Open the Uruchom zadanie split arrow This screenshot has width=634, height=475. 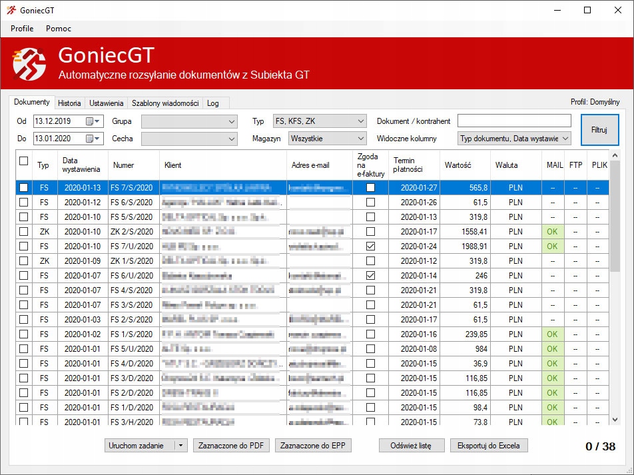(x=181, y=446)
